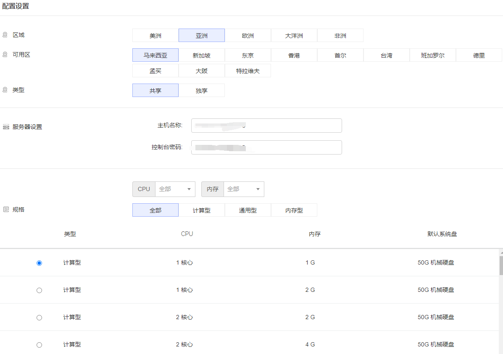Switch to the 计算型 spec tab

coord(202,210)
